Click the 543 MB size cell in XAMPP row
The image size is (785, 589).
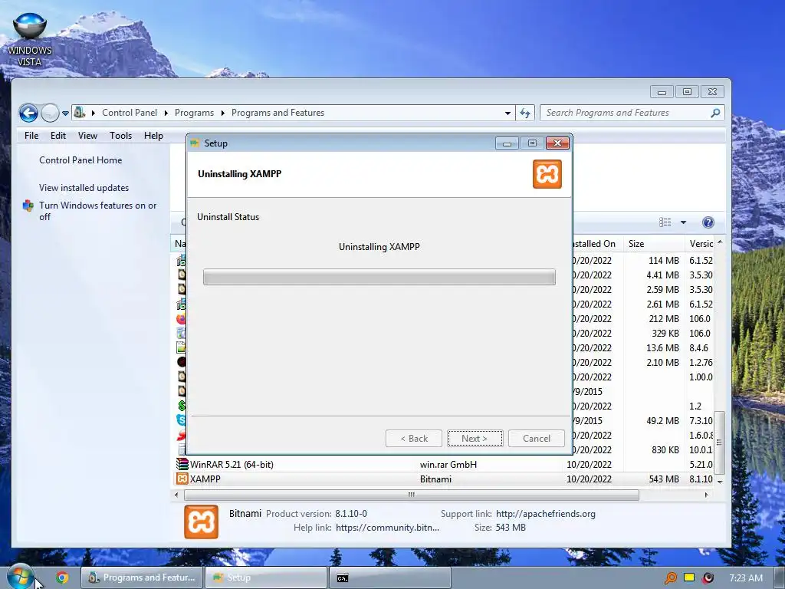coord(664,479)
